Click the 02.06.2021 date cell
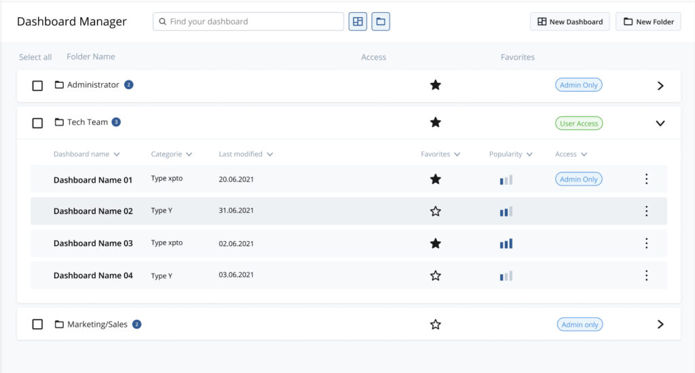The image size is (695, 373). tap(236, 243)
